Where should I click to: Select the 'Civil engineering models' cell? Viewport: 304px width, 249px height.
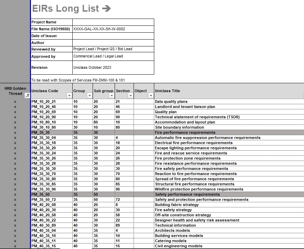tap(229, 246)
